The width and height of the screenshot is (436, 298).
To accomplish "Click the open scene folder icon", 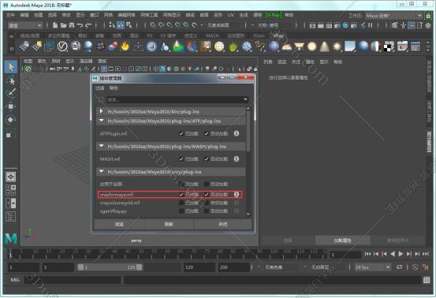I will pos(63,25).
